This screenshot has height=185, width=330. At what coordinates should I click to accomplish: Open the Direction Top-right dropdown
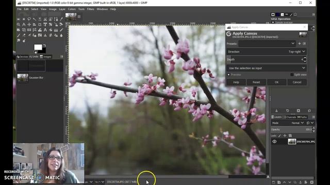(267, 51)
